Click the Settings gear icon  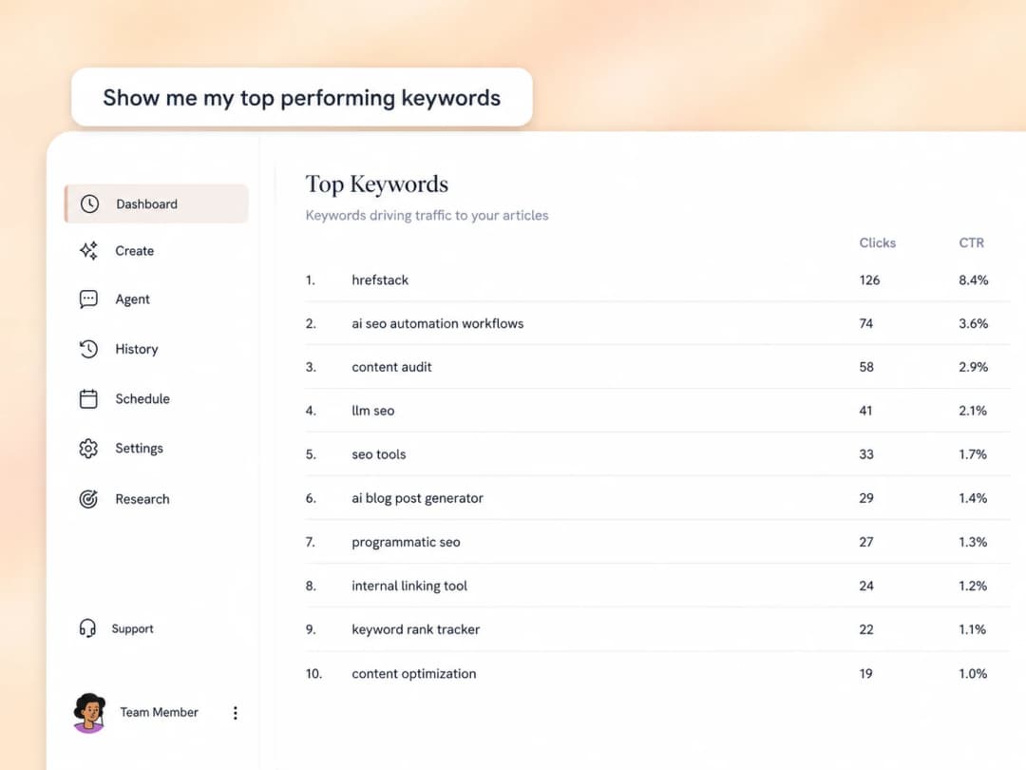[88, 449]
